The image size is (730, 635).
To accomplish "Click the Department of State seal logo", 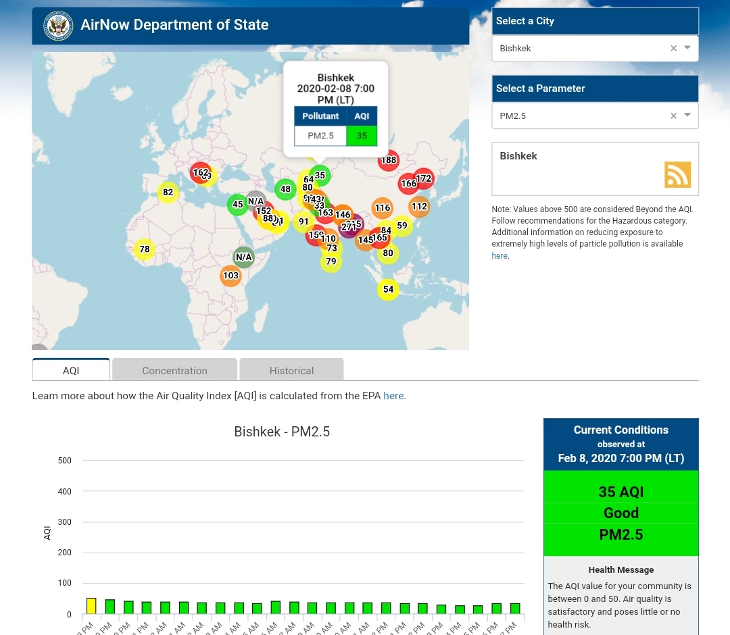I will pos(57,26).
